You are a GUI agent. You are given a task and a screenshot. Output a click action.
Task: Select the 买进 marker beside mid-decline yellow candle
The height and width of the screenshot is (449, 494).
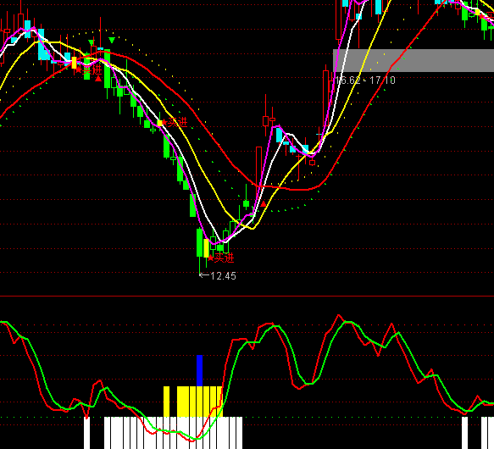pos(175,122)
